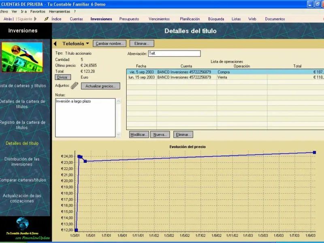The image size is (324, 243).
Task: Select the lun, 15 sep 2003 Venta row
Action: click(x=225, y=77)
